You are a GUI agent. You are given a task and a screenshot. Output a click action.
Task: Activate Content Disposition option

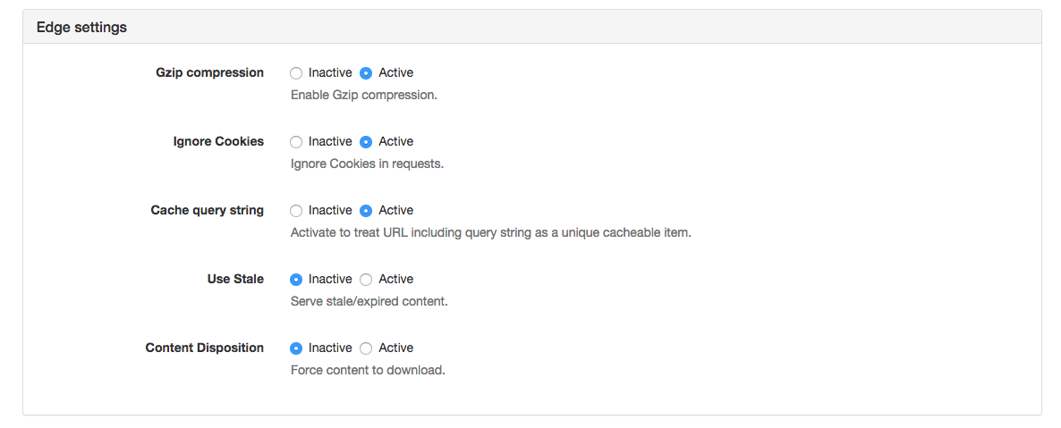point(366,348)
